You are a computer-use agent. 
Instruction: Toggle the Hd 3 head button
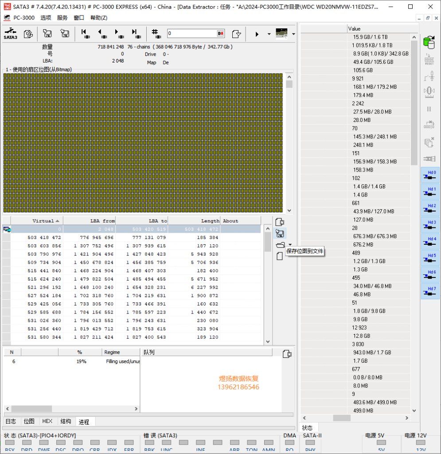point(430,225)
